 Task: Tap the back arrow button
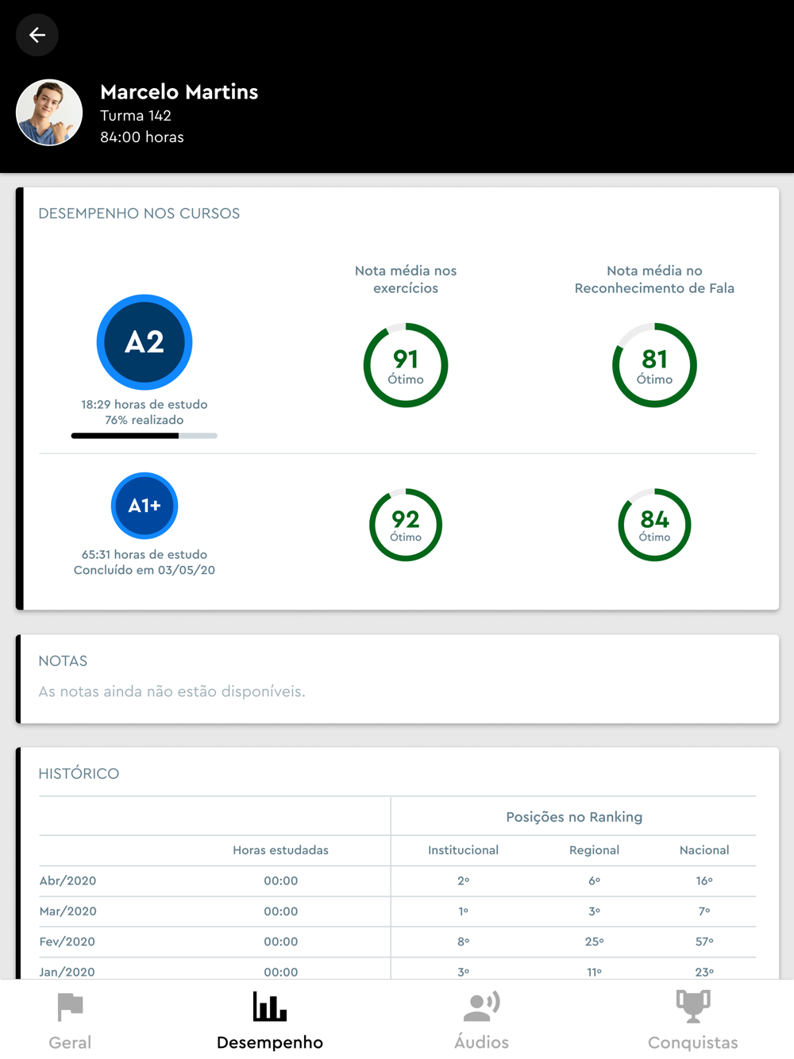[x=37, y=35]
